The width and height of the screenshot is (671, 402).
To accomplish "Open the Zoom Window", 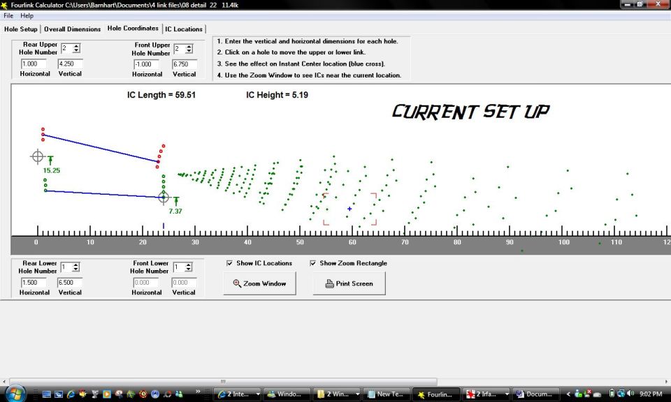I will (x=259, y=283).
